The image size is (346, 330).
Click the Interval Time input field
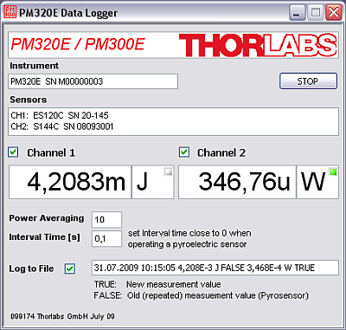tap(106, 239)
